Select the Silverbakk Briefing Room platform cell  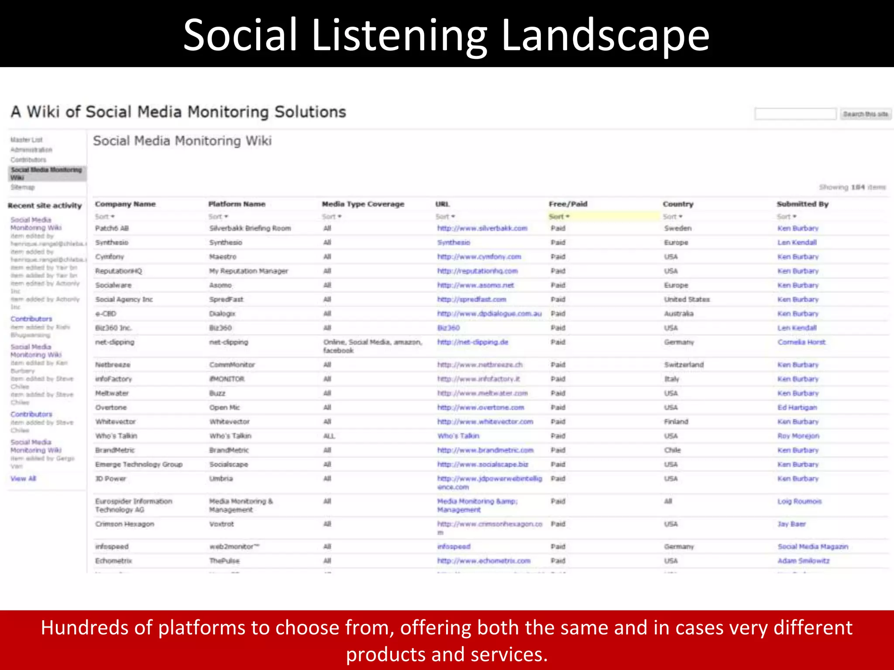click(x=250, y=228)
